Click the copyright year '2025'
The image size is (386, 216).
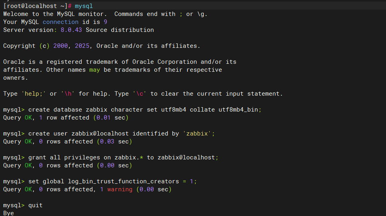coord(82,46)
